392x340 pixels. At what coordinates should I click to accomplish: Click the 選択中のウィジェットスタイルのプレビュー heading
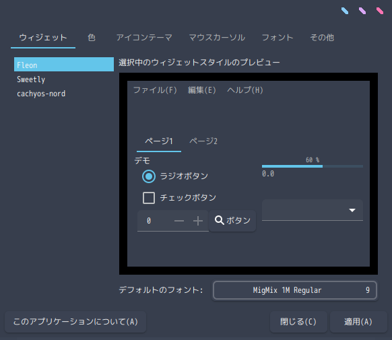tap(199, 63)
